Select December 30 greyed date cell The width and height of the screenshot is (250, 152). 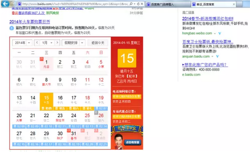19,64
